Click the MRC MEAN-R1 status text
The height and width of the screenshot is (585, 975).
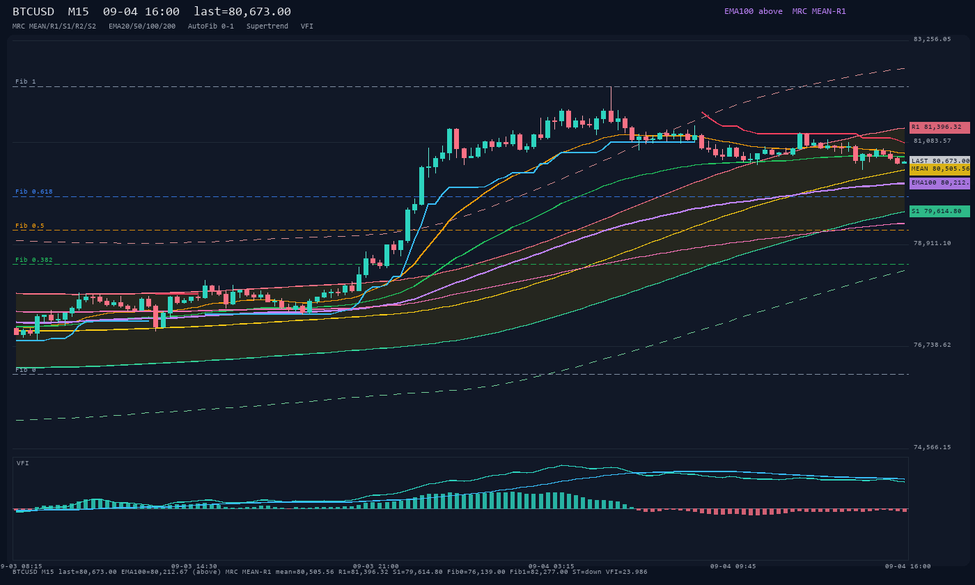tap(819, 12)
